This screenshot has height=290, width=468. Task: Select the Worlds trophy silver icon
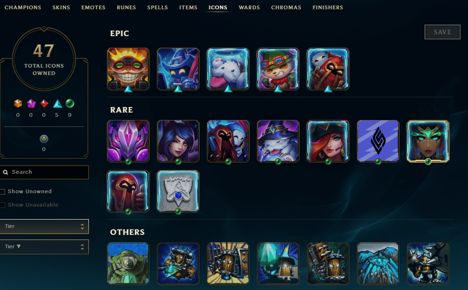point(178,191)
